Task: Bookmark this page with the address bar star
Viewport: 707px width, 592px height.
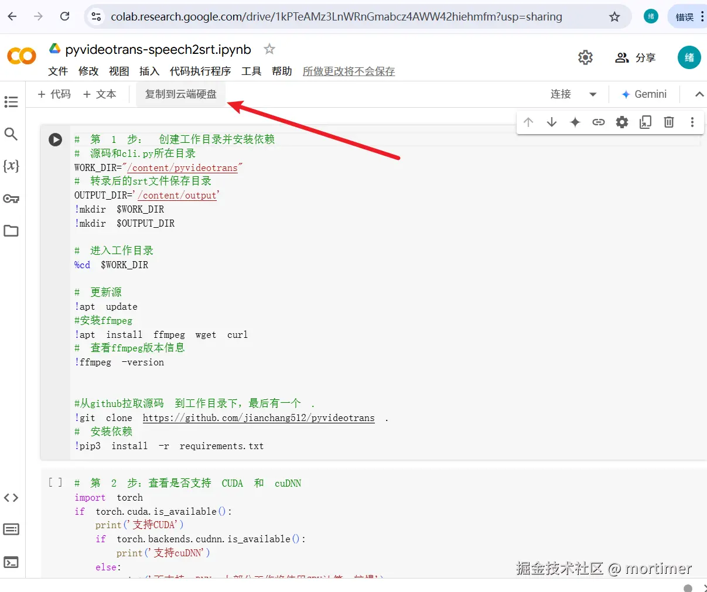Action: click(x=614, y=17)
